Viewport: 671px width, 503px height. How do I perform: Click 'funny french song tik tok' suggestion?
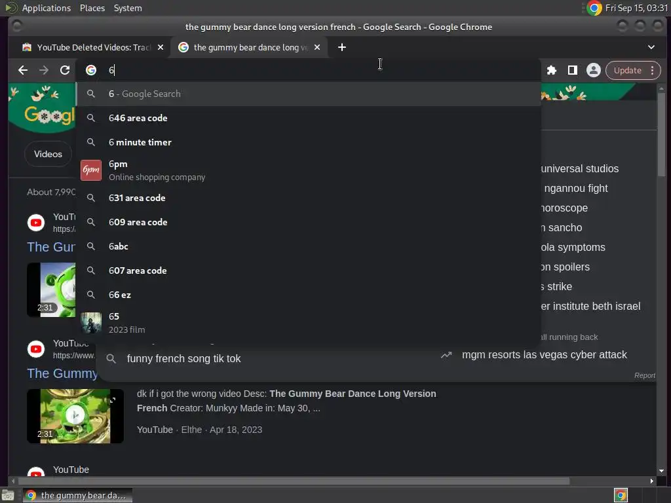click(183, 358)
